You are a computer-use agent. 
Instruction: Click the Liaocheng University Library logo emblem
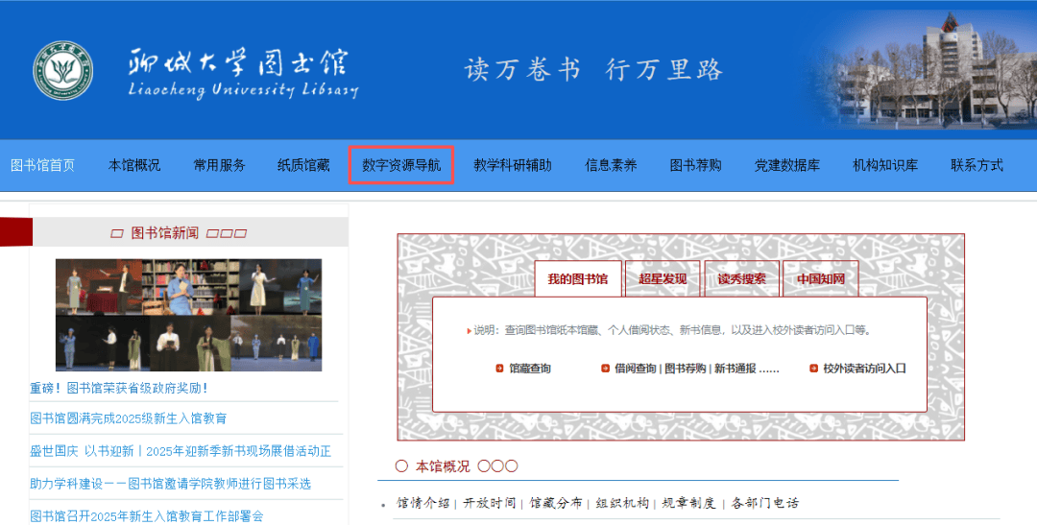click(63, 70)
